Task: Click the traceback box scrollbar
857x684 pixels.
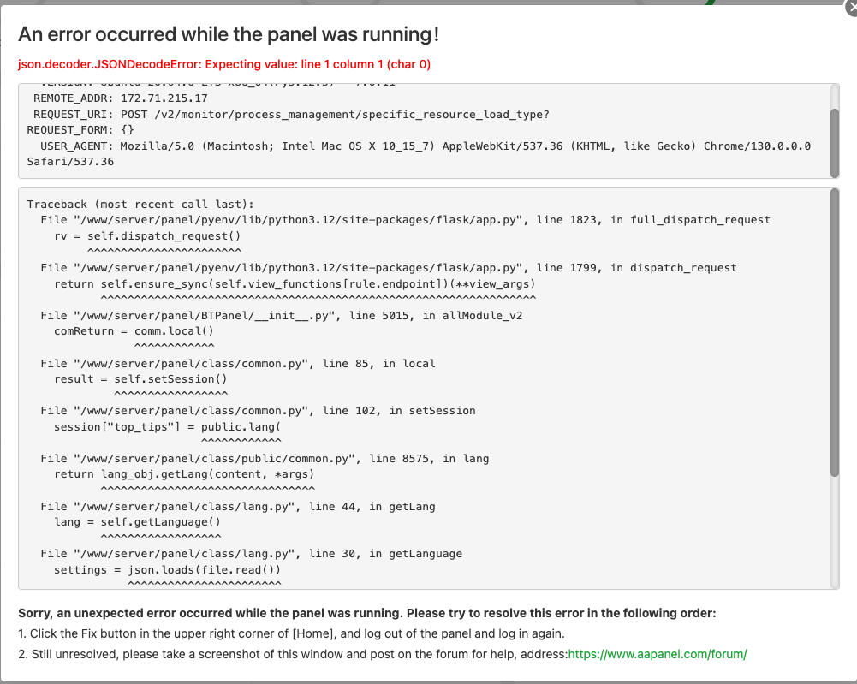Action: click(835, 334)
